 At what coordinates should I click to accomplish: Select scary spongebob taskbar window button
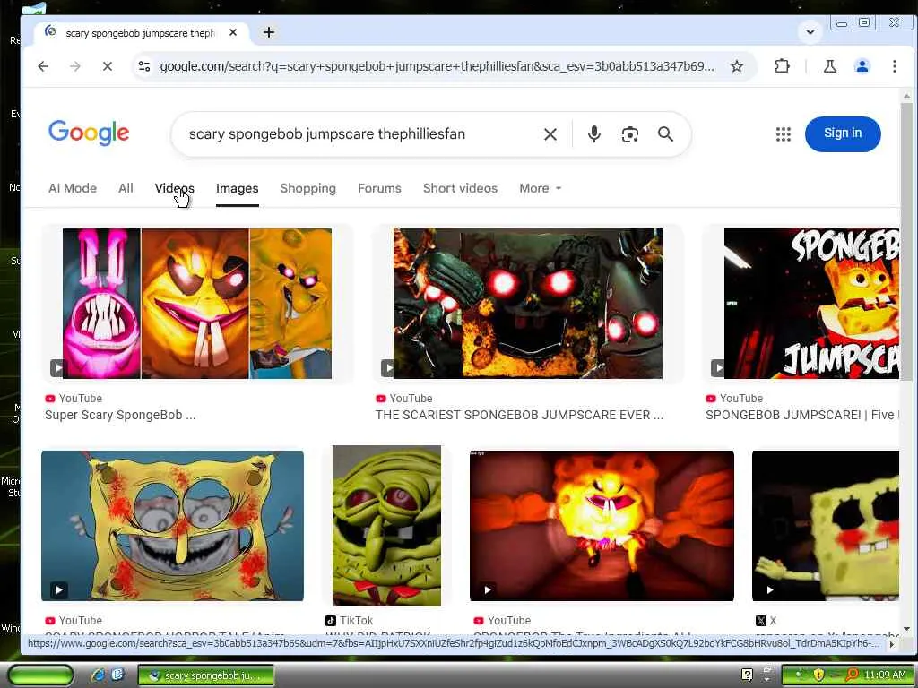point(206,675)
